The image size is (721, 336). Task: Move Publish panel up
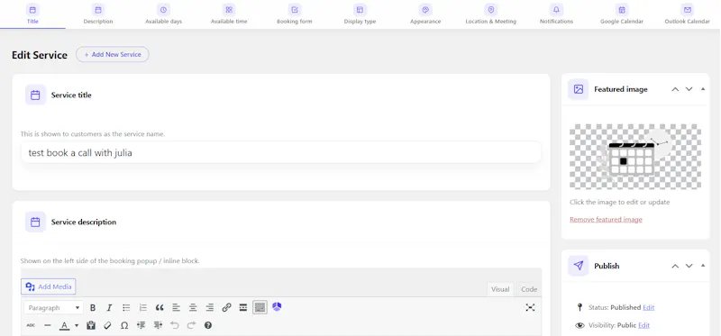(675, 266)
